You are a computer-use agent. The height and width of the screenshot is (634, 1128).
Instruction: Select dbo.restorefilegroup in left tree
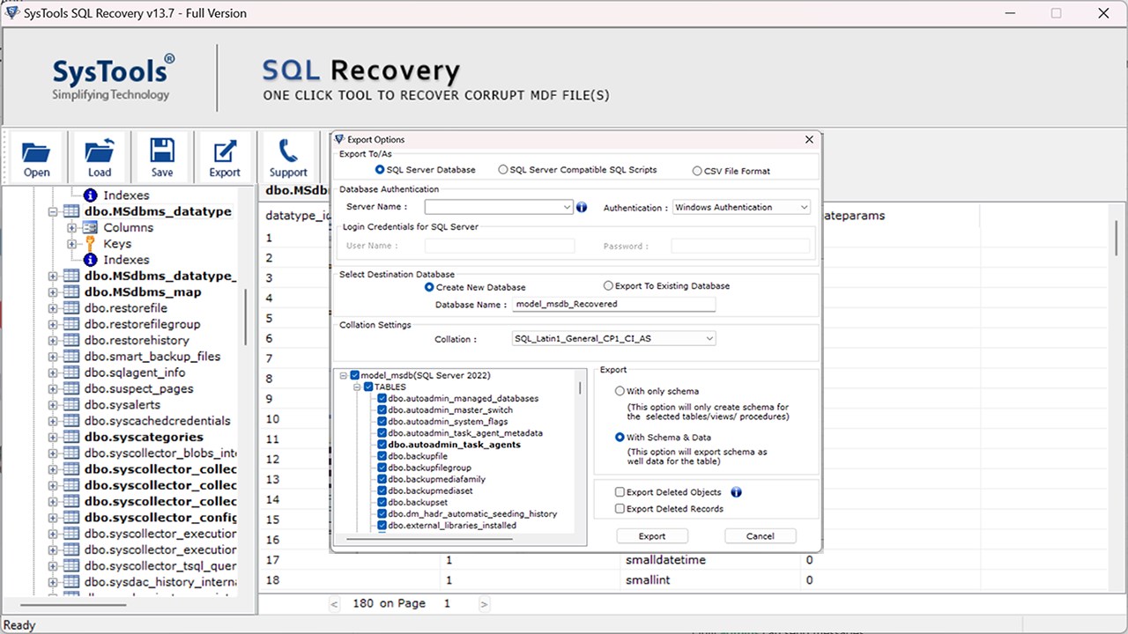click(x=143, y=324)
